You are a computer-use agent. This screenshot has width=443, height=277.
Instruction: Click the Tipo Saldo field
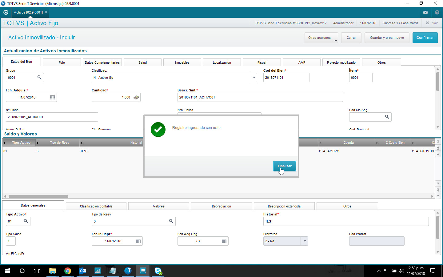click(10, 241)
